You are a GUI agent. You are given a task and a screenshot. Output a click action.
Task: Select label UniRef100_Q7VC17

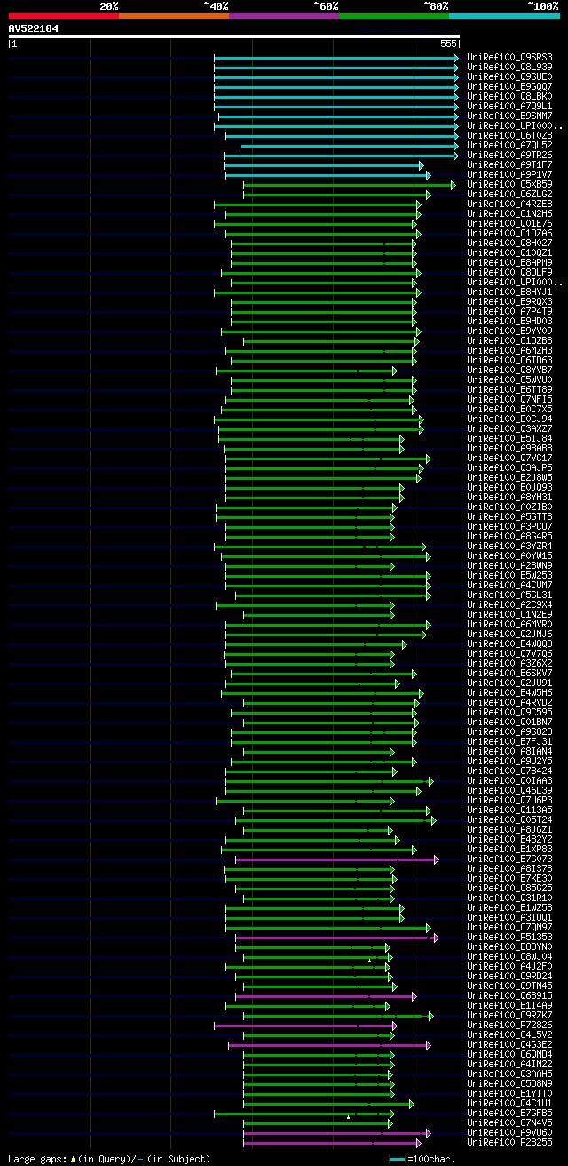[509, 459]
